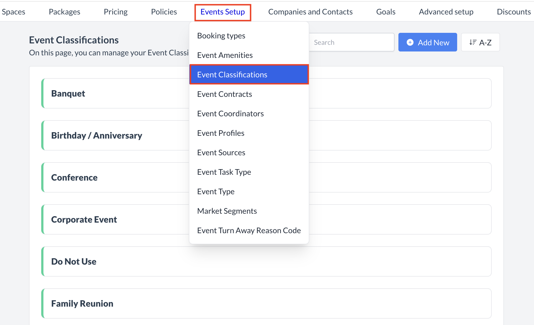Go to Companies and Contacts tab

(x=310, y=12)
